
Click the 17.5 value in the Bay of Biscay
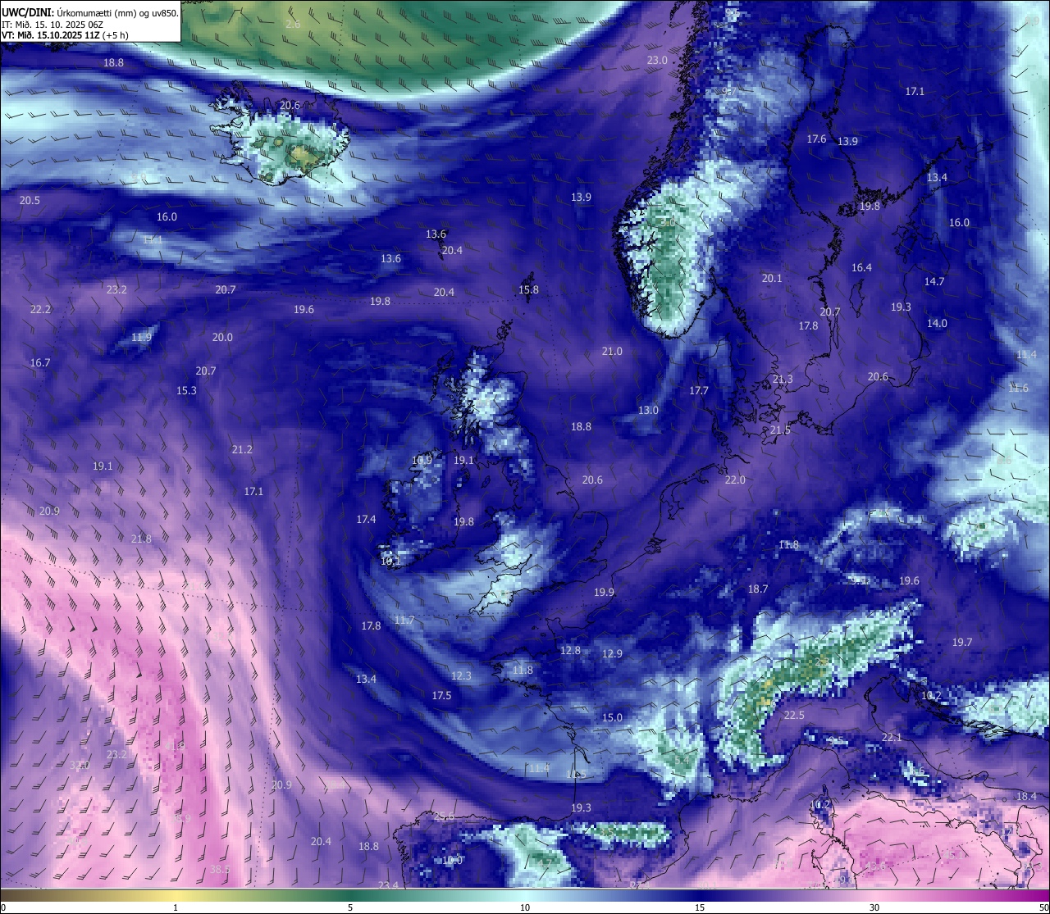[441, 696]
